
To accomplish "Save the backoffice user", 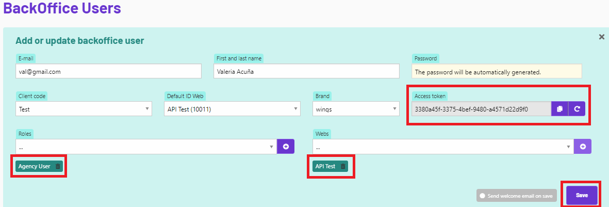I will (582, 195).
